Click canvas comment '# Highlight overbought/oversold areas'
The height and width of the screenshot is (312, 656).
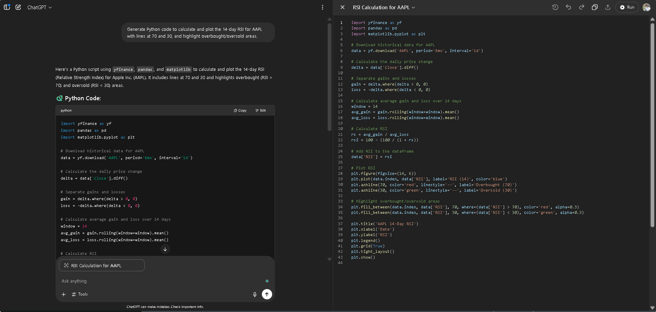[x=395, y=201]
